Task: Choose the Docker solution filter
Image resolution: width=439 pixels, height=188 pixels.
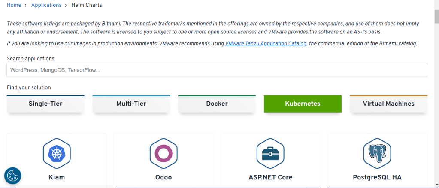Action: point(217,104)
